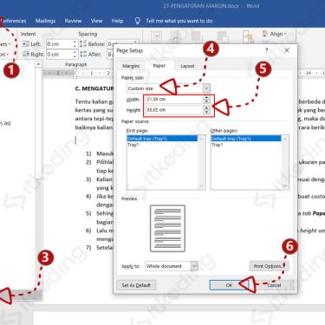Screen dimensions: 325x325
Task: Click the Other pages list scrollbar
Action: tap(285, 162)
